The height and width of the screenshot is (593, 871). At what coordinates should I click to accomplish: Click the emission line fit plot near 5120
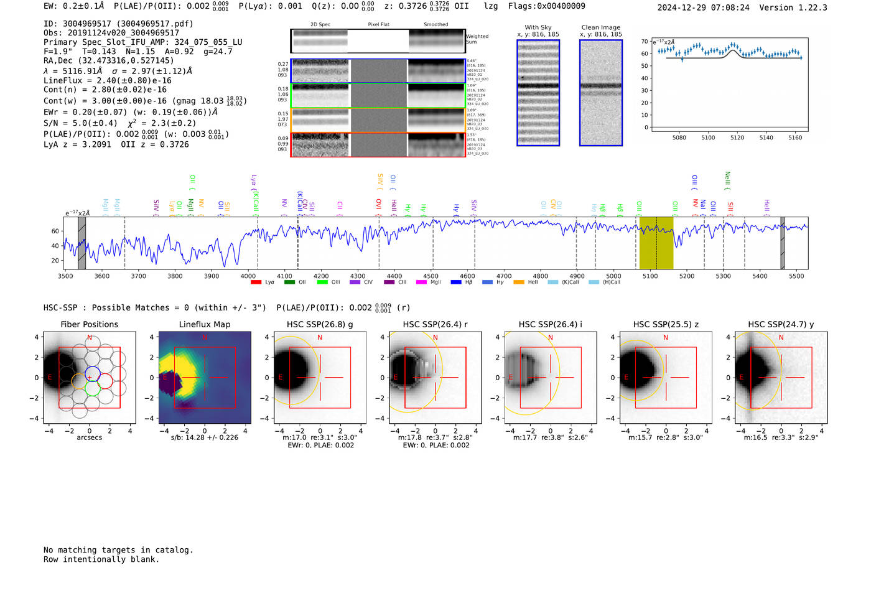coord(730,85)
